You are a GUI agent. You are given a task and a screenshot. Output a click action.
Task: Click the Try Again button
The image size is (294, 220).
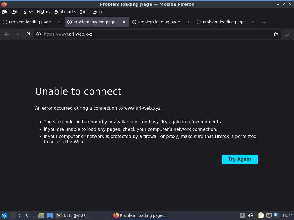(240, 159)
